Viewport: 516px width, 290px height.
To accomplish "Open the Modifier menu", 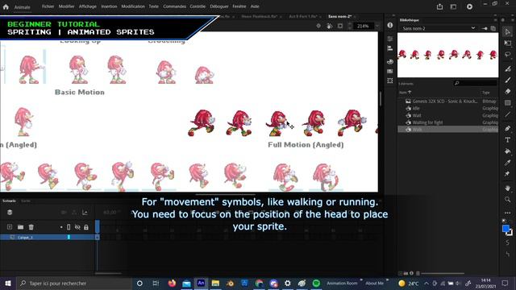I will pyautogui.click(x=66, y=6).
